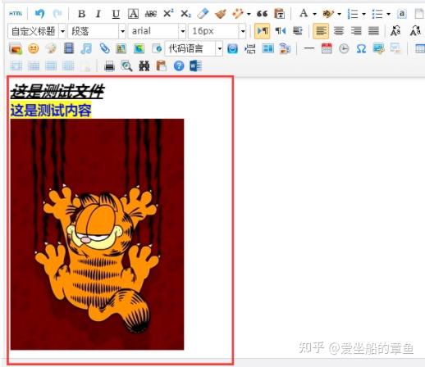Clear formatting with the eraser icon
The height and width of the screenshot is (367, 425).
click(203, 13)
